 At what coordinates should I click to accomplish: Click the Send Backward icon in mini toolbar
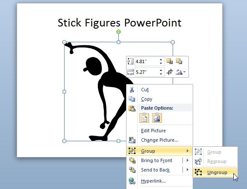point(179,61)
